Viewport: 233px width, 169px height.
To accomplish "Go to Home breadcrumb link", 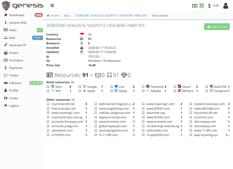I will tap(55, 15).
